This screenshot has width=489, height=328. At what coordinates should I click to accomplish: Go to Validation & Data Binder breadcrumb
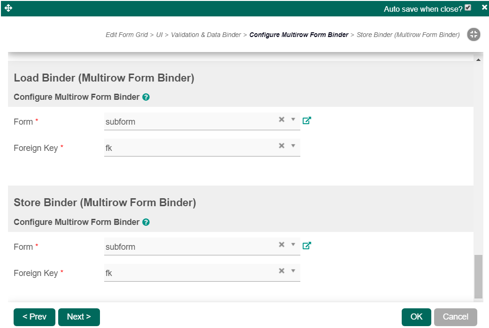pos(206,35)
